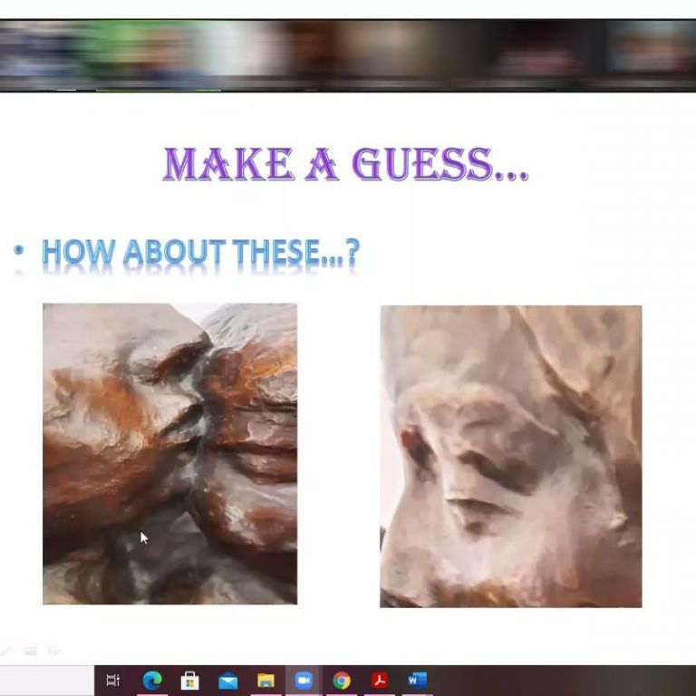Click the left sculpture image of two faces

169,453
